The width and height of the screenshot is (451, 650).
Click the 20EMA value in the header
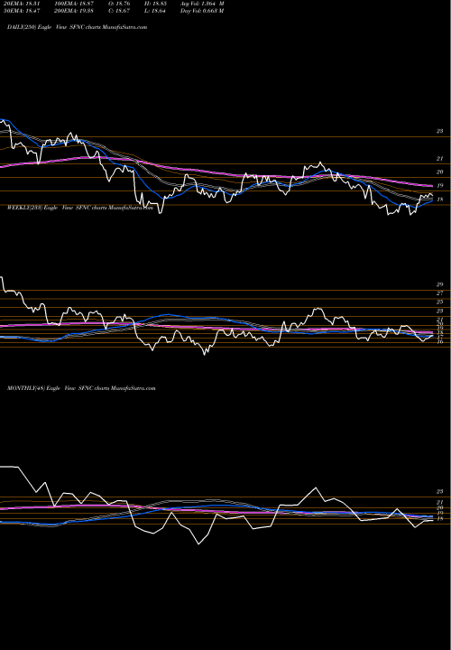click(x=21, y=4)
